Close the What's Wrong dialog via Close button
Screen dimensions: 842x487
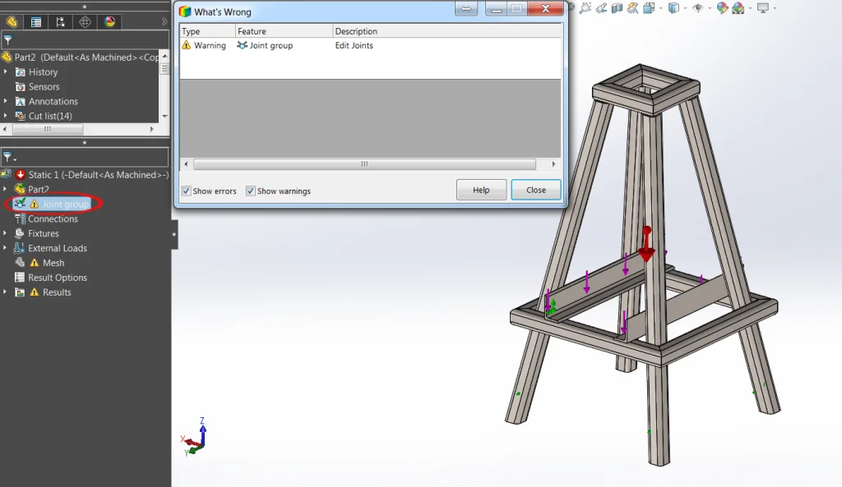pyautogui.click(x=535, y=189)
